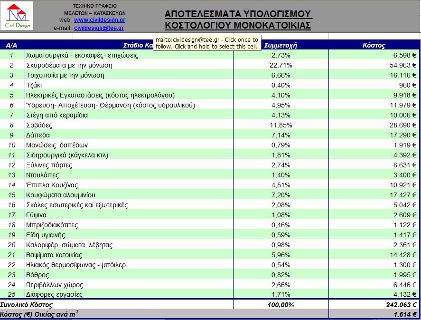This screenshot has width=421, height=320.
Task: Select the 100,00% total percentage cell
Action: [281, 305]
